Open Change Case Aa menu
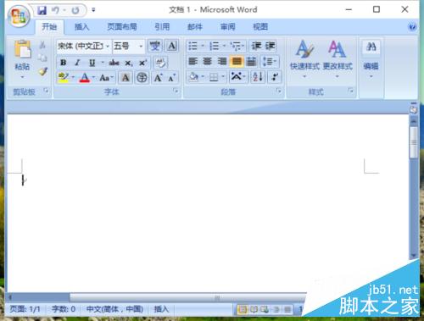 pyautogui.click(x=106, y=77)
